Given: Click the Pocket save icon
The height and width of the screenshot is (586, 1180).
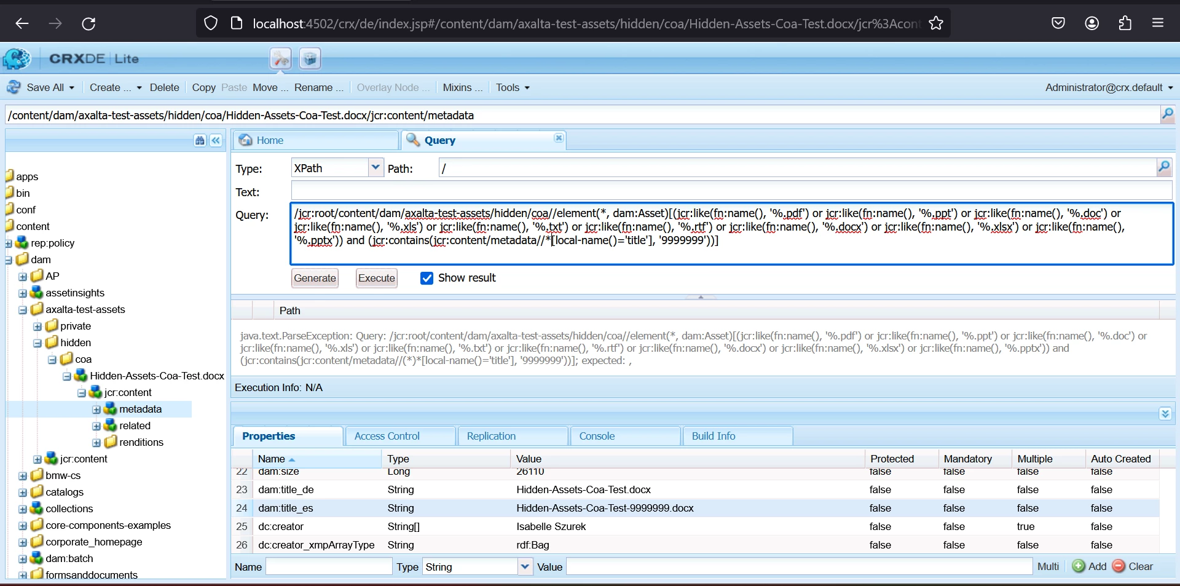Looking at the screenshot, I should (1058, 23).
